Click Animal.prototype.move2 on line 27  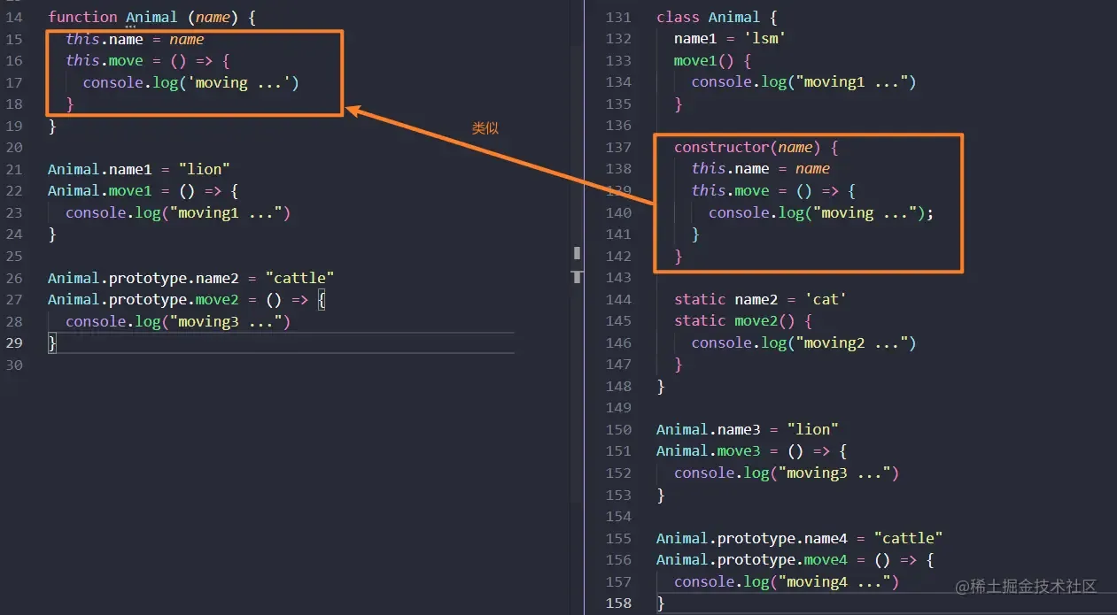pyautogui.click(x=144, y=300)
